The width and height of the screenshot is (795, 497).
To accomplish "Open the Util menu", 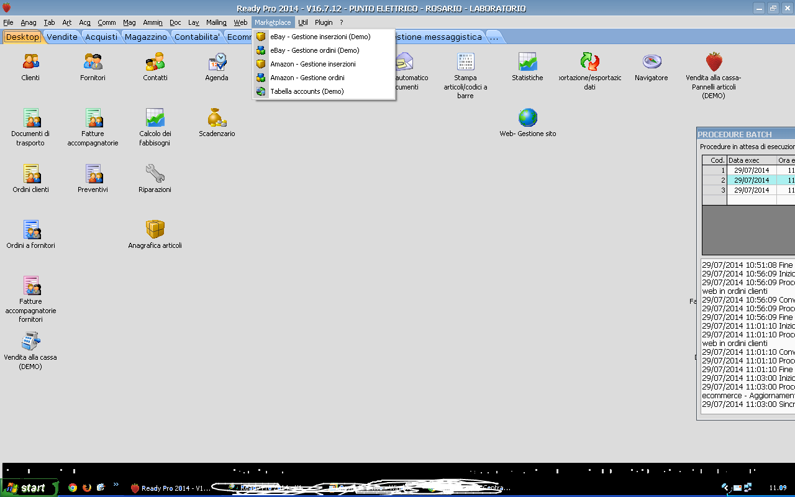I will coord(302,22).
